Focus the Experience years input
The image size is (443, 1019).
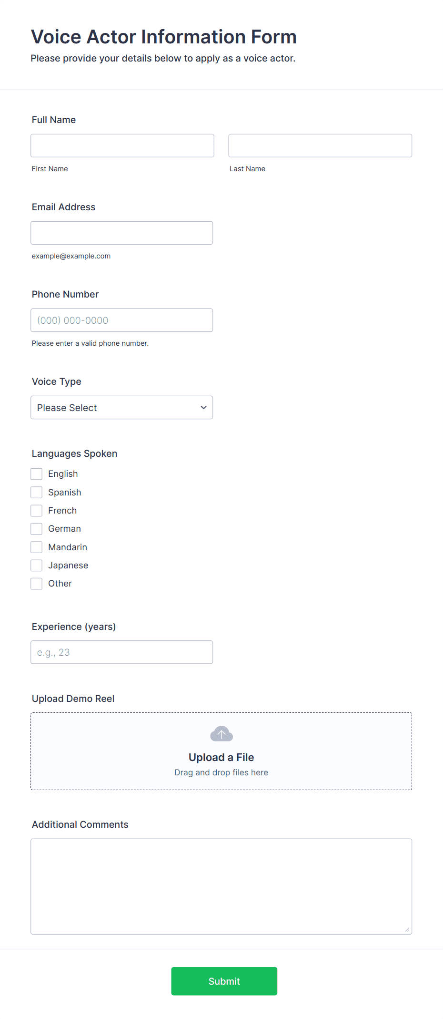122,652
